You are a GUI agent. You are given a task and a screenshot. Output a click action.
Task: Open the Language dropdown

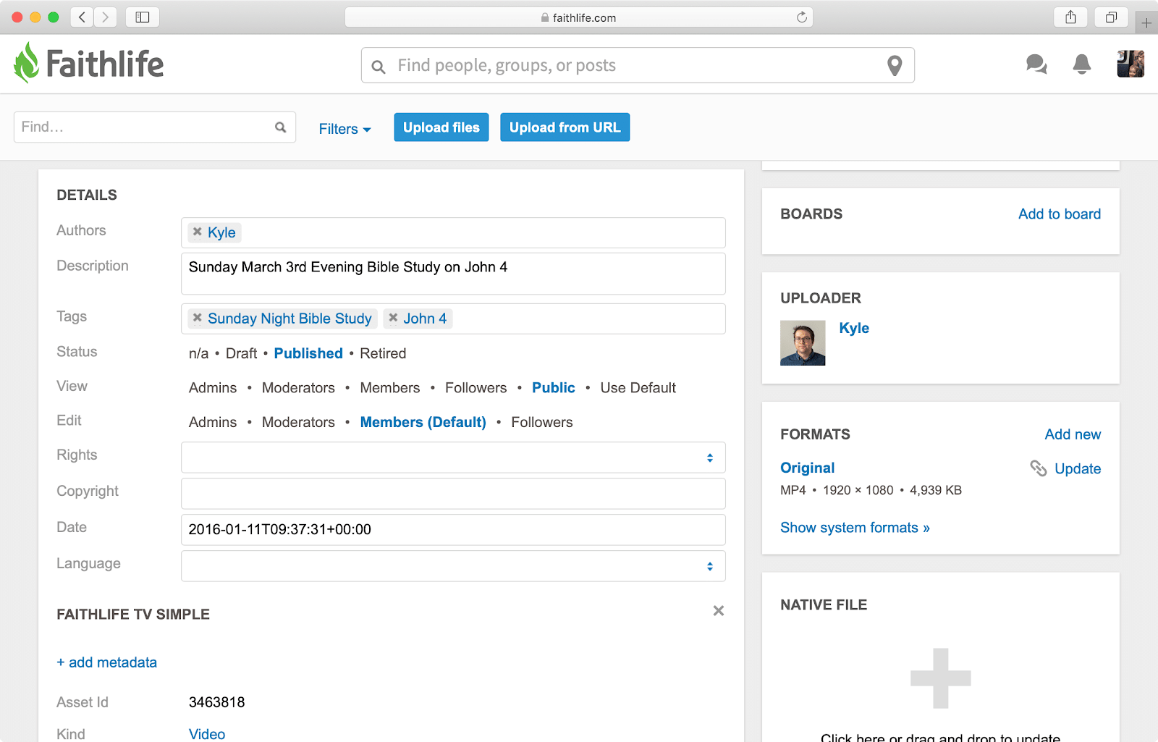tap(453, 566)
